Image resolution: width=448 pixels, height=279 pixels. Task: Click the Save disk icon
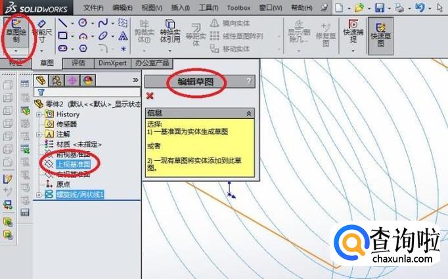380,8
